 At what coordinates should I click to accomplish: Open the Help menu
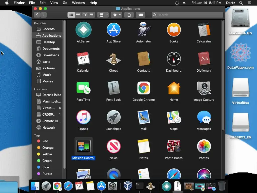point(93,3)
